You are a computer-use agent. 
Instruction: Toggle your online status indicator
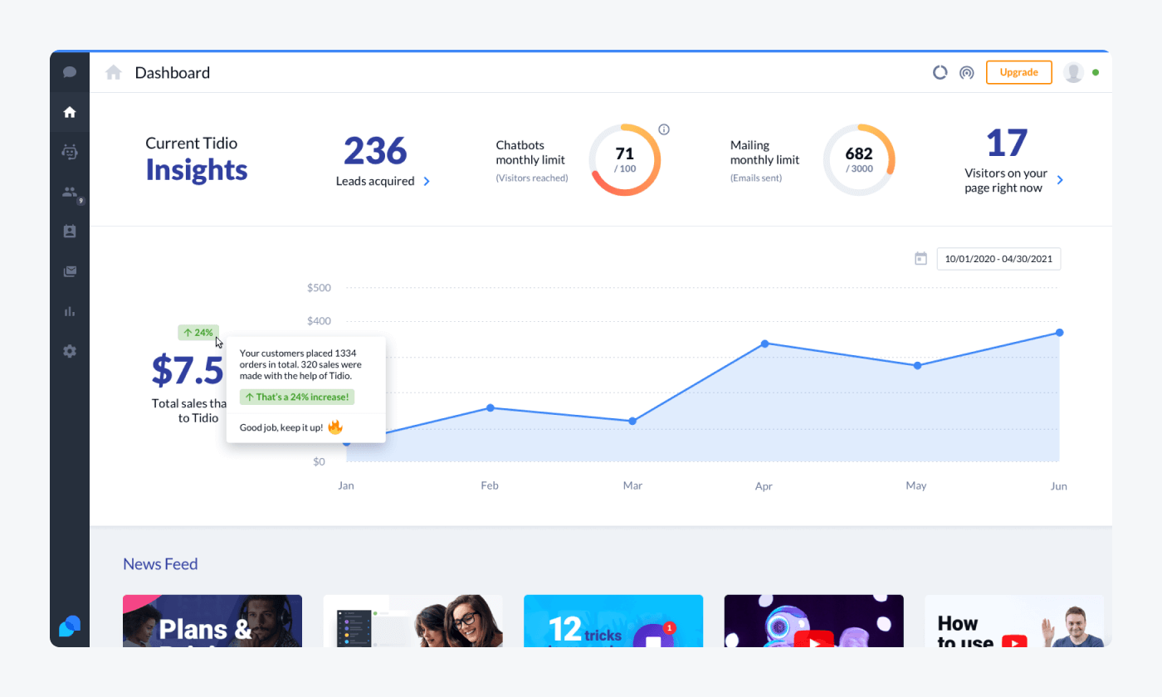tap(1096, 72)
